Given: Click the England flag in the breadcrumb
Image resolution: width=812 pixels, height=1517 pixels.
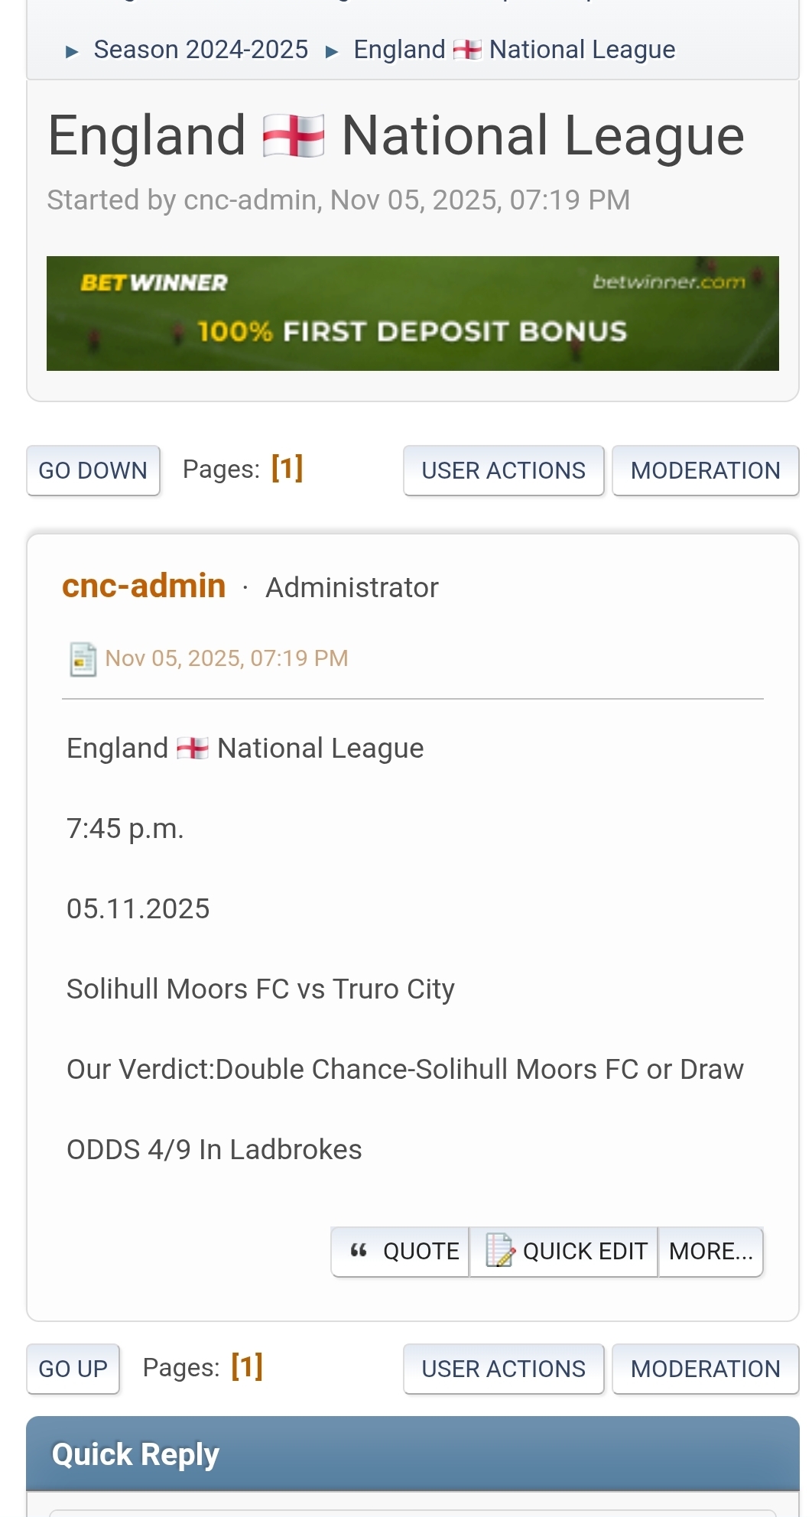Looking at the screenshot, I should 467,50.
